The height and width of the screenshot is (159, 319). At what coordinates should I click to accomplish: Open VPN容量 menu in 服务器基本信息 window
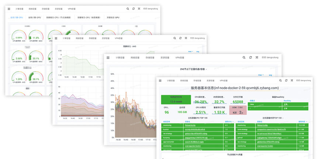click(223, 80)
